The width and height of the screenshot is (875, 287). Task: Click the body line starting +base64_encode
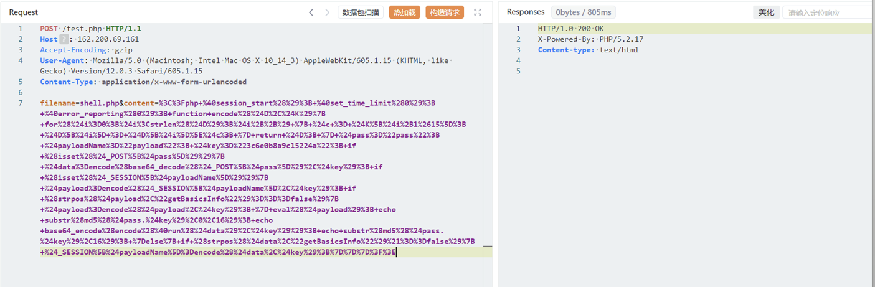[x=242, y=231]
